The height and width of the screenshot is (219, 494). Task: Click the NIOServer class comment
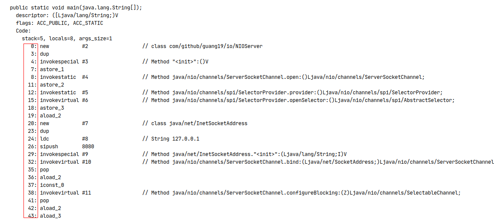(x=202, y=46)
